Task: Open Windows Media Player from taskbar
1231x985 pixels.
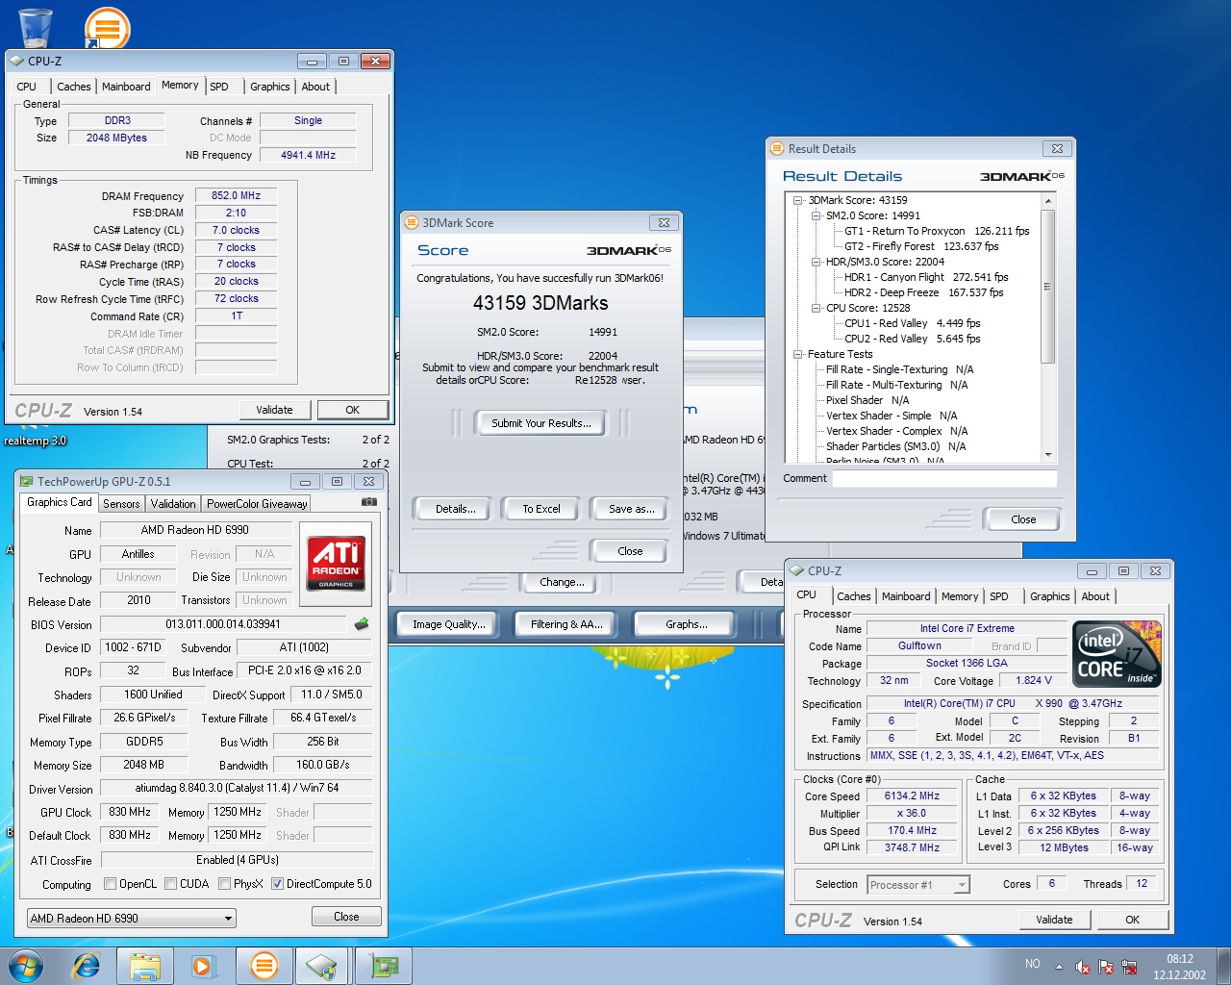Action: click(204, 966)
